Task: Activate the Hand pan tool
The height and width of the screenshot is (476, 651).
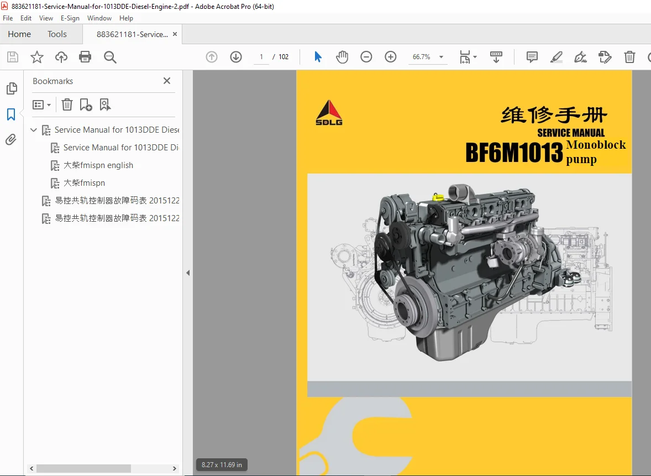Action: [342, 57]
